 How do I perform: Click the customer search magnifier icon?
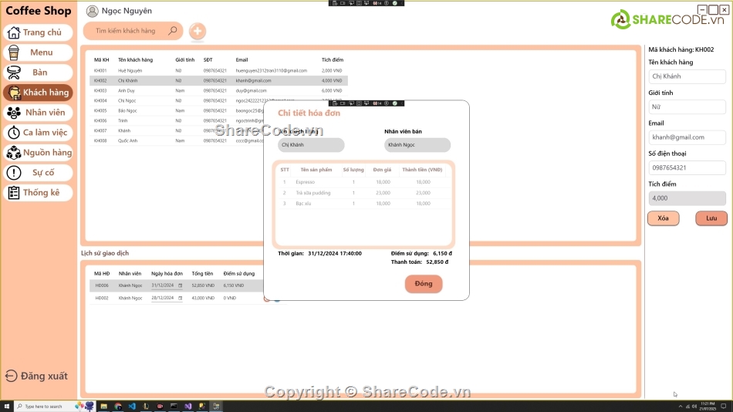pyautogui.click(x=173, y=31)
